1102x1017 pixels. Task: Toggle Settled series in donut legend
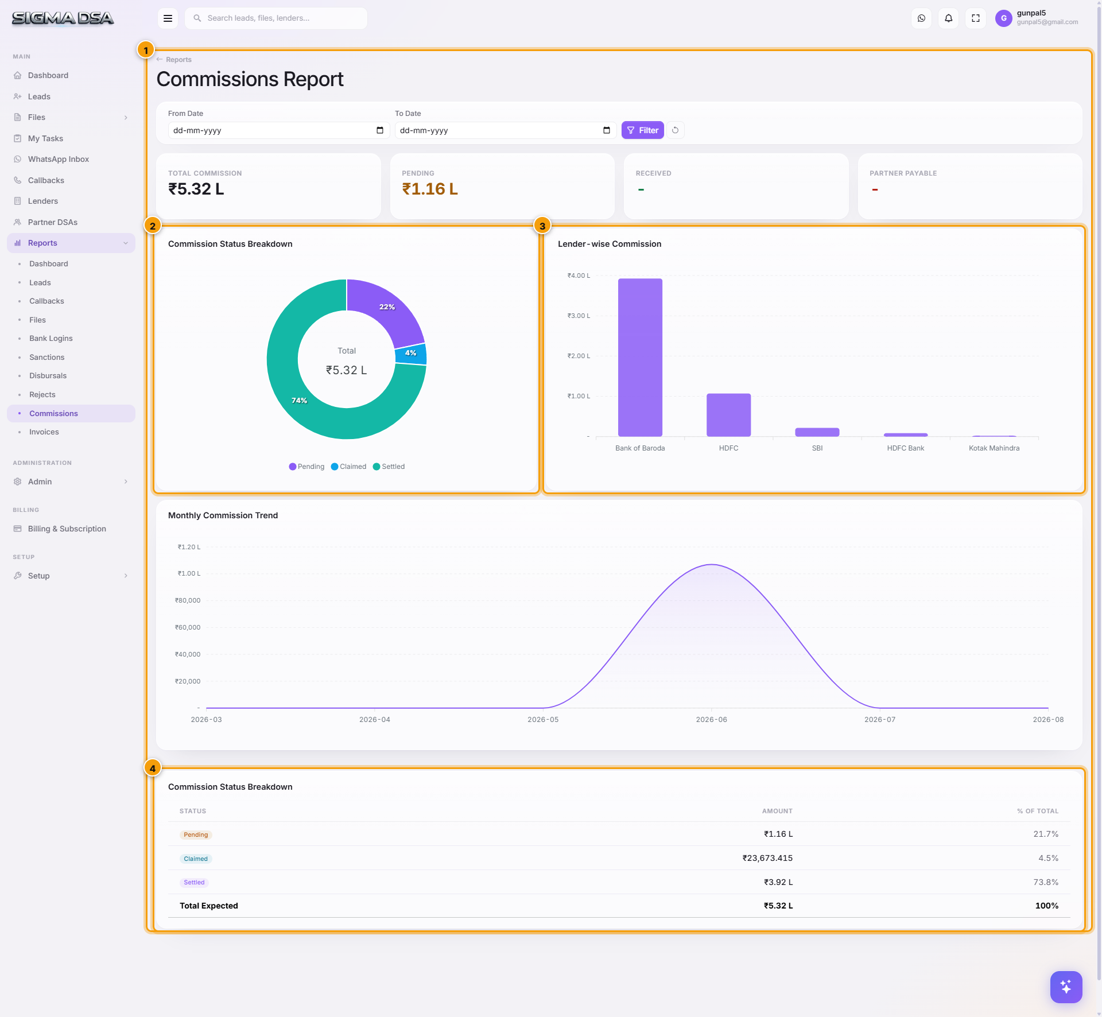click(x=389, y=467)
